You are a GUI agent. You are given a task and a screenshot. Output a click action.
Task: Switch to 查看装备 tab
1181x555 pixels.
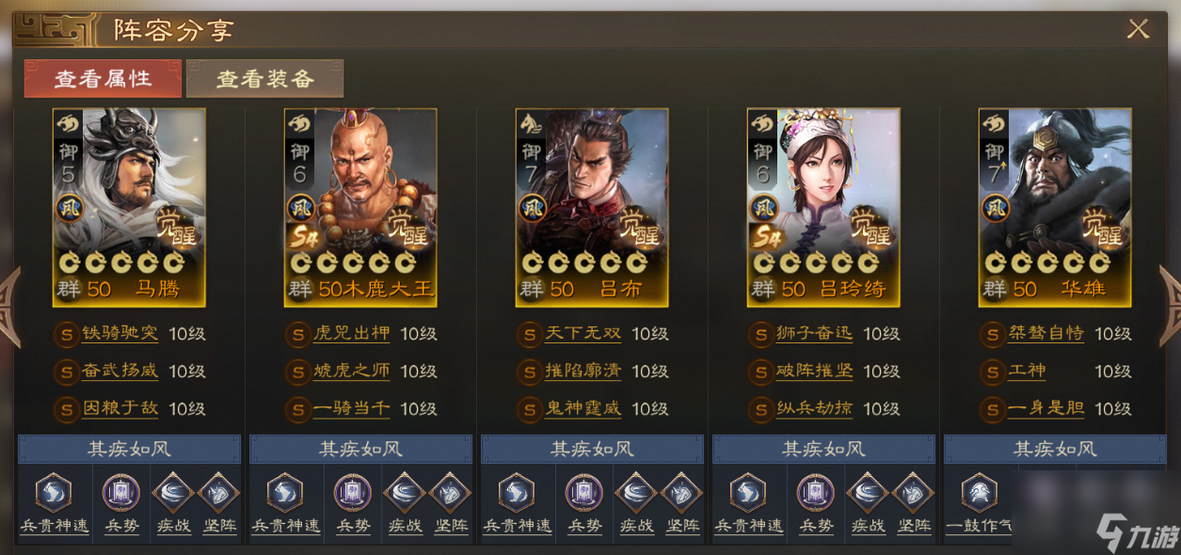point(265,79)
